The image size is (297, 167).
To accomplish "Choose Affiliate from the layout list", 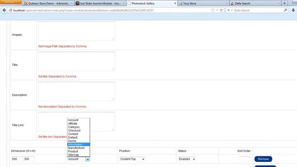I will point(78,123).
